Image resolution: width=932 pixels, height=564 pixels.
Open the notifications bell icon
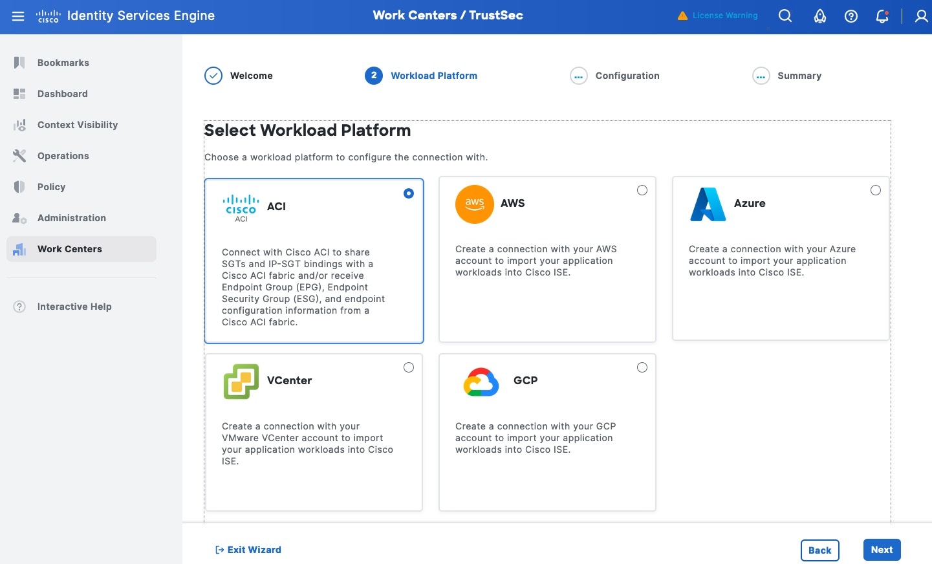tap(882, 16)
